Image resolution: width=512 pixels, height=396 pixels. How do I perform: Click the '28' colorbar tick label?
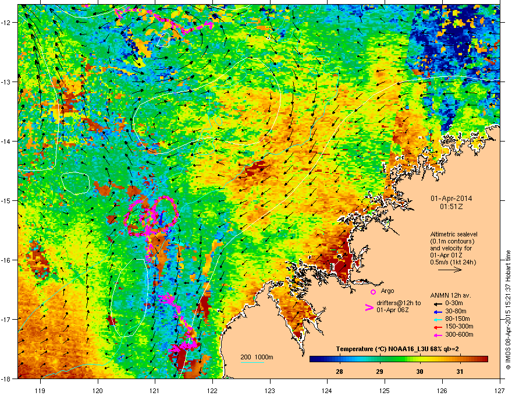340,372
